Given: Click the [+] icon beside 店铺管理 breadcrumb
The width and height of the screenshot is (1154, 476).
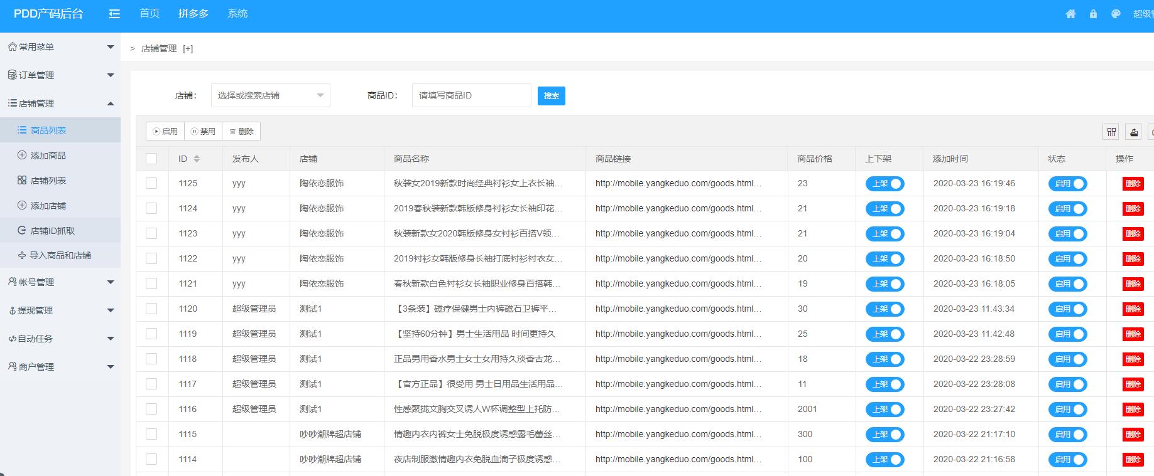Looking at the screenshot, I should click(x=188, y=49).
